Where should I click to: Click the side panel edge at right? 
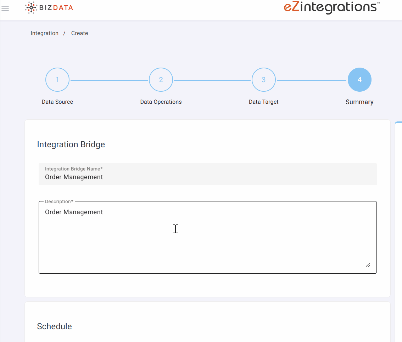pos(399,230)
